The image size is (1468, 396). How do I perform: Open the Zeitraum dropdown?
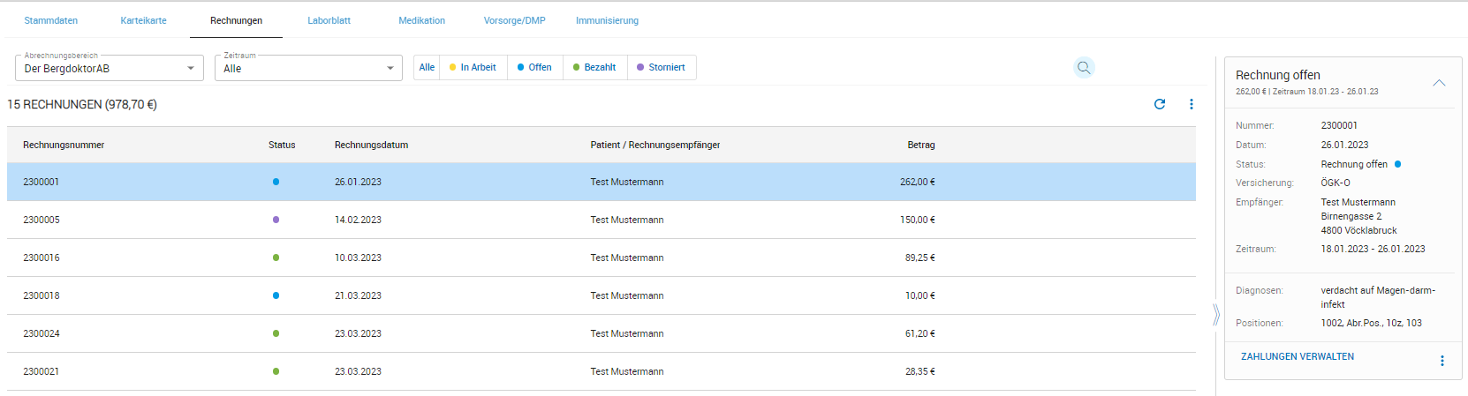308,69
